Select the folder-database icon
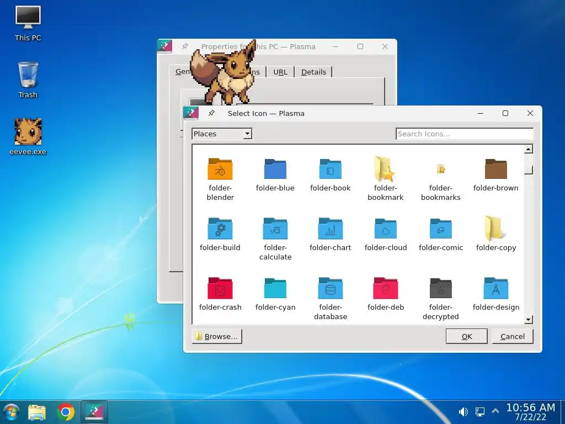The width and height of the screenshot is (565, 424). point(331,288)
